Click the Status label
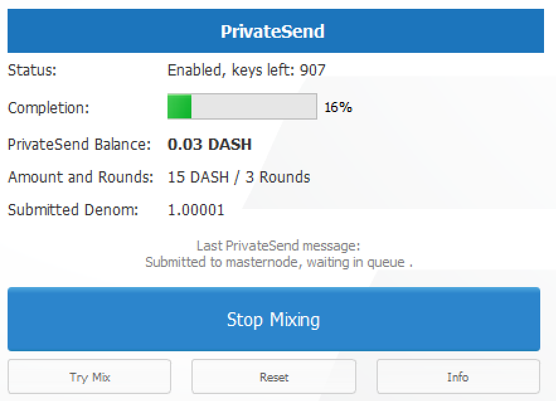556x401 pixels. [x=32, y=71]
